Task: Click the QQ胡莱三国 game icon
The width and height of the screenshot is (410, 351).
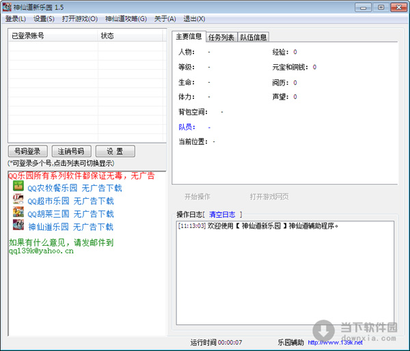Action: [18, 213]
